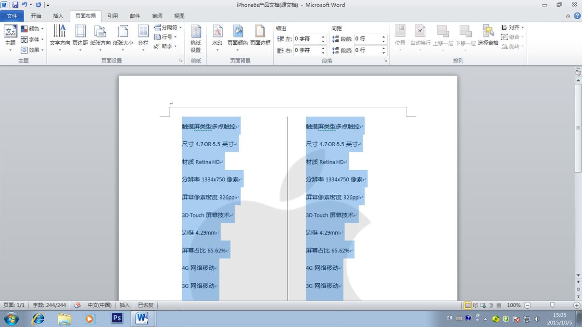Switch to the 引用 References tab

pyautogui.click(x=113, y=16)
